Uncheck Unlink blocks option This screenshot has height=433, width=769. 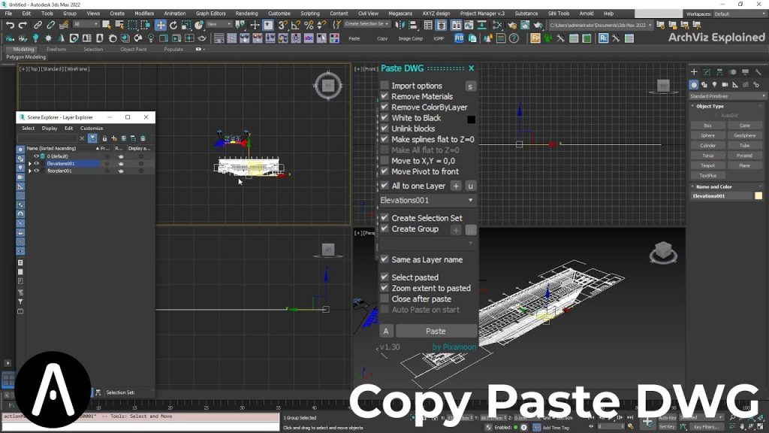tap(384, 129)
